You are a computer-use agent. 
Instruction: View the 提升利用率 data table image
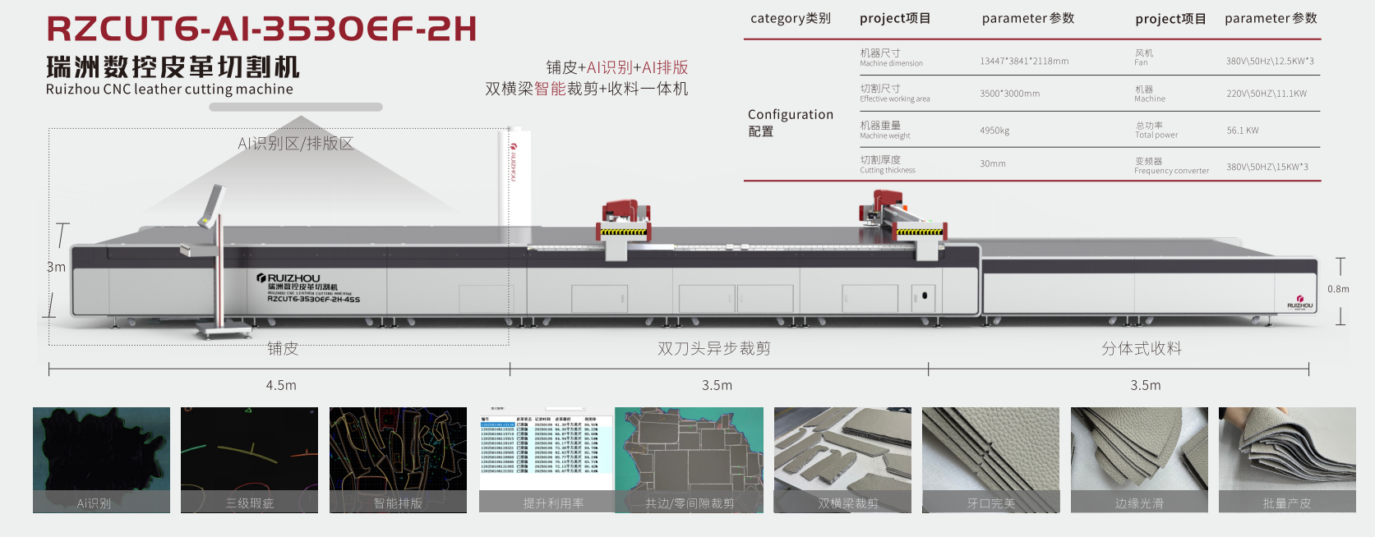click(x=547, y=460)
